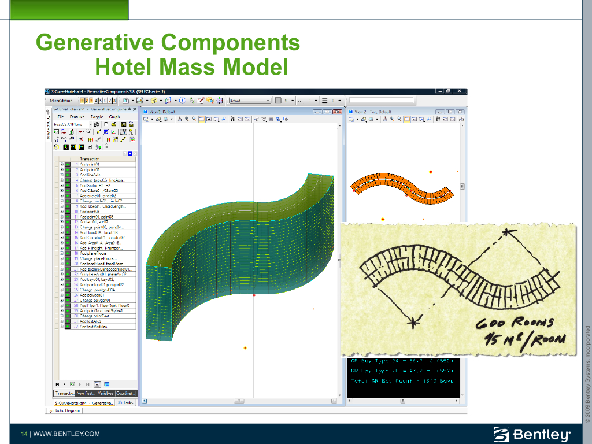592x444 pixels.
Task: Open the Markups pencil icon in main toolbar
Action: 201,101
